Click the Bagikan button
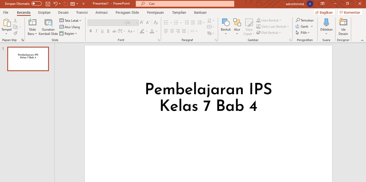The width and height of the screenshot is (366, 182). [x=324, y=12]
